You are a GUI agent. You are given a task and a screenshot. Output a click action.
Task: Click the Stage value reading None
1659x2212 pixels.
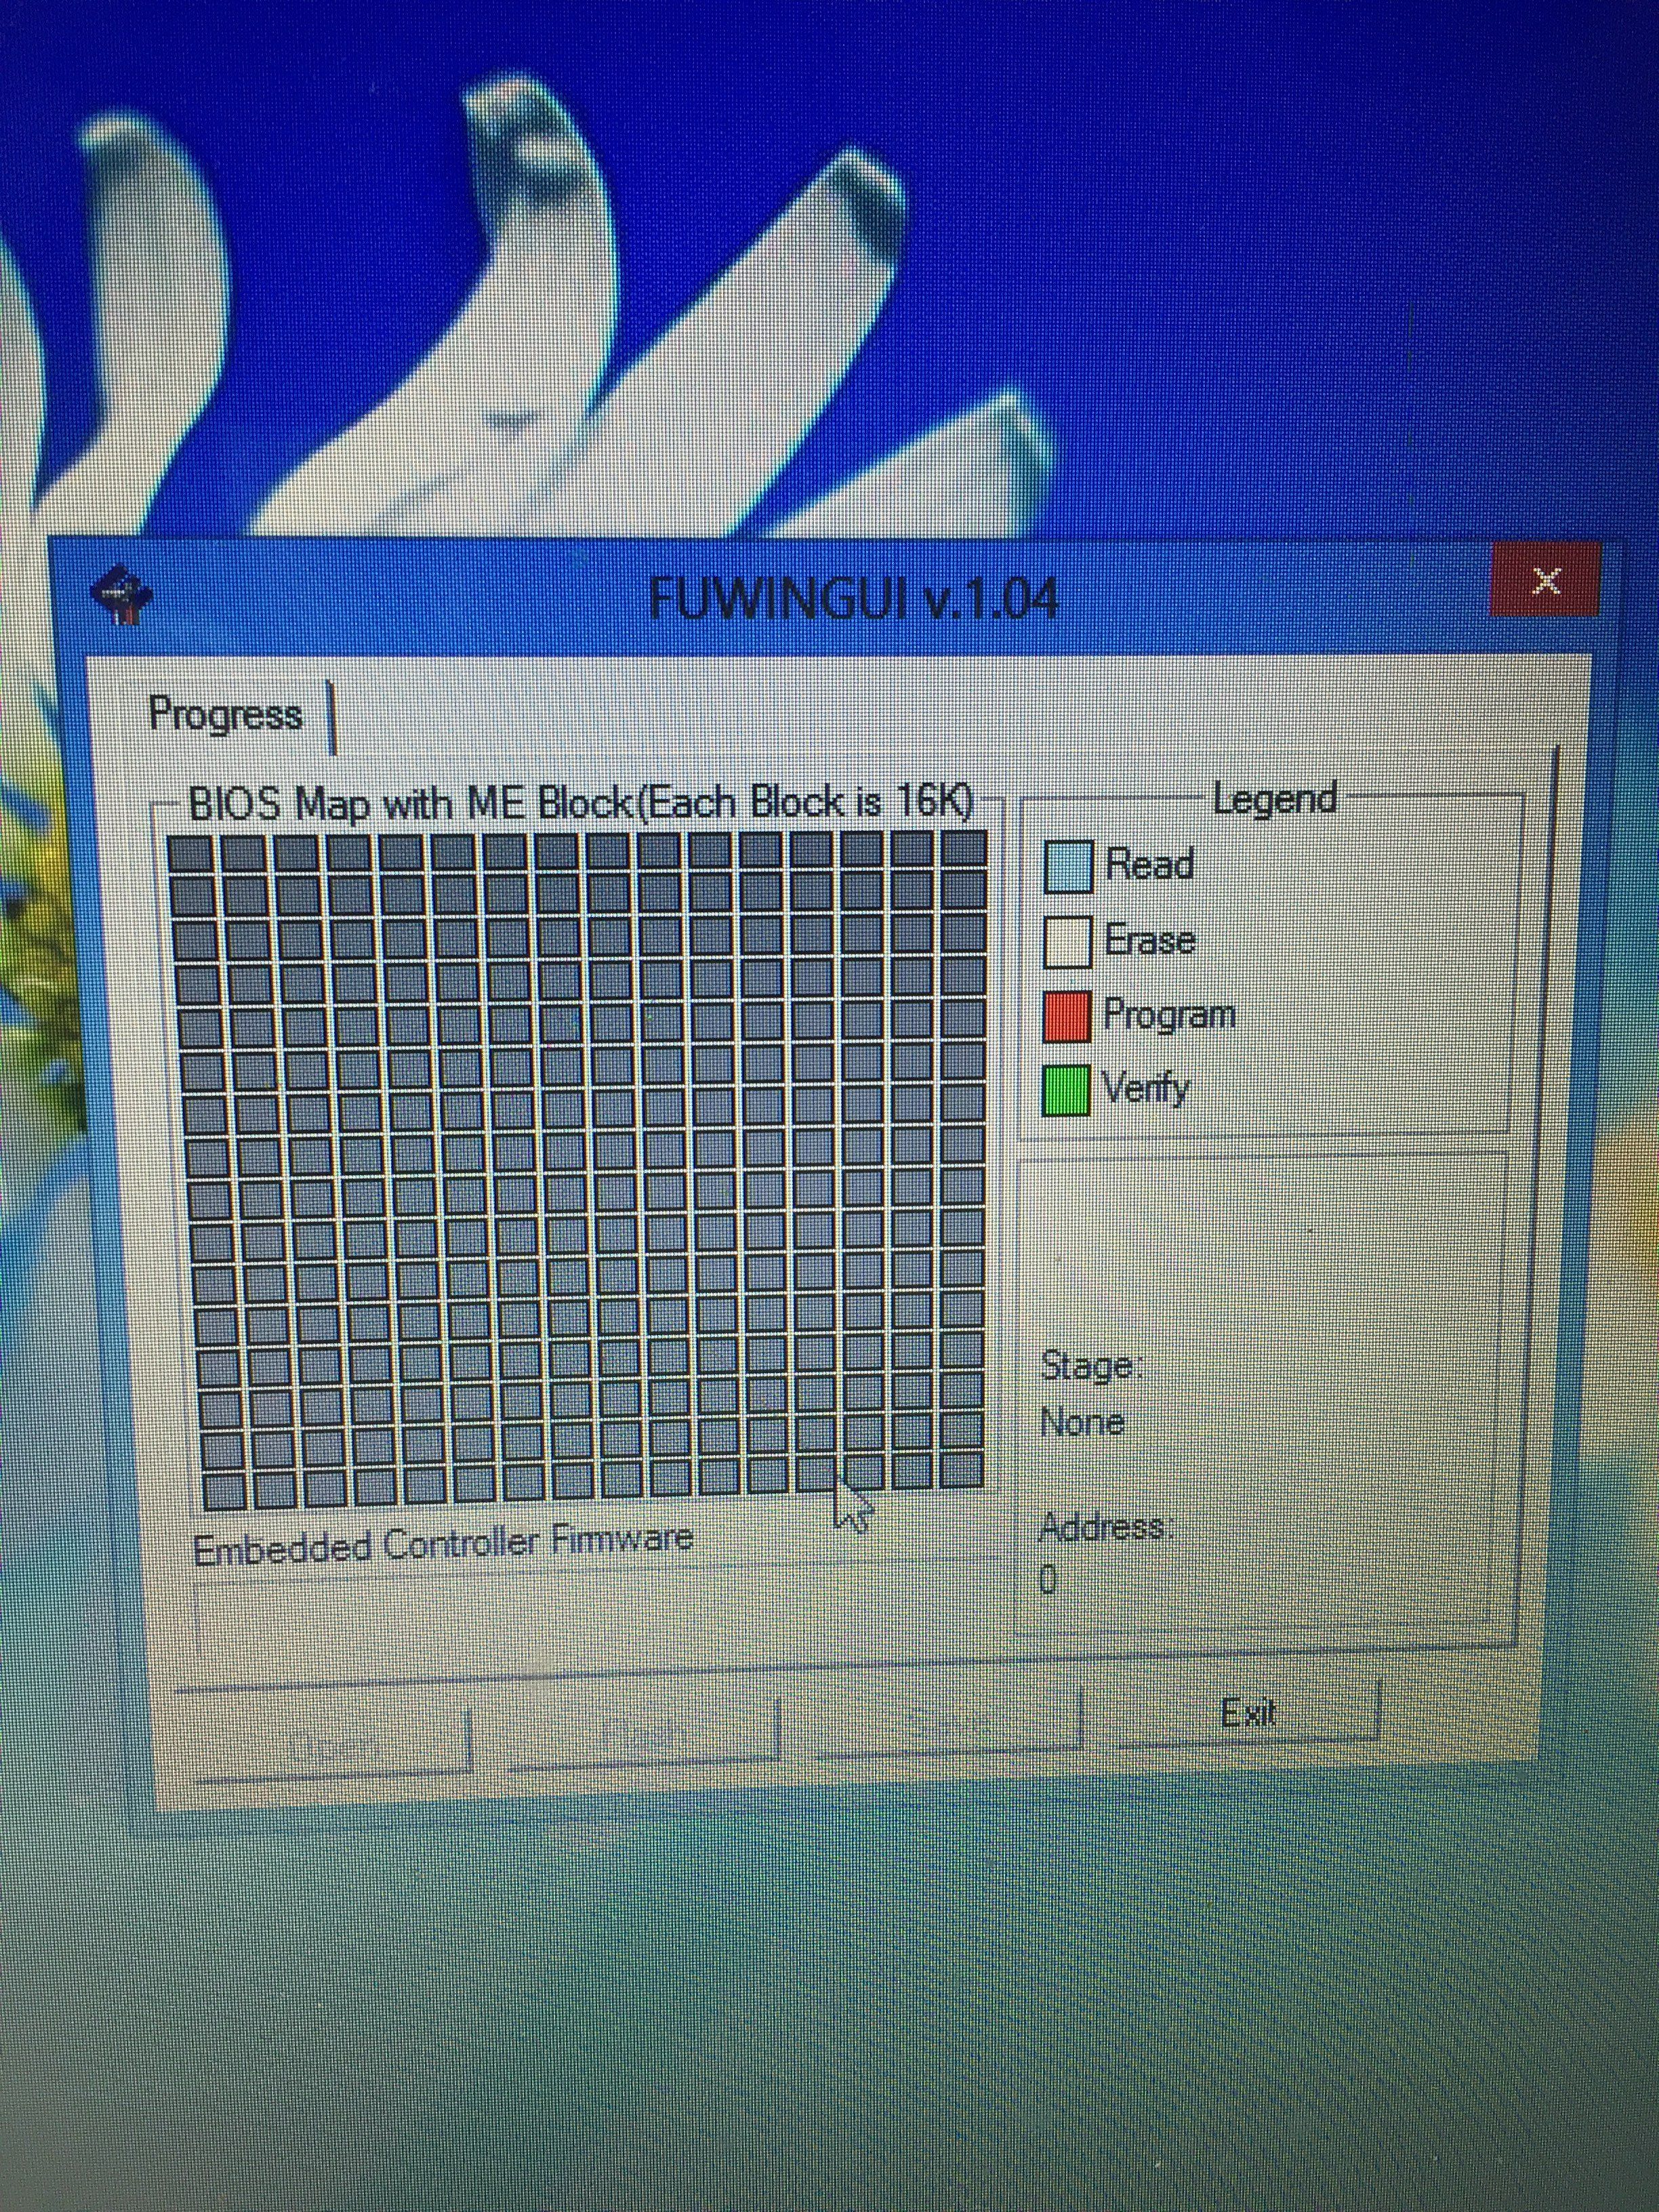click(1082, 1421)
